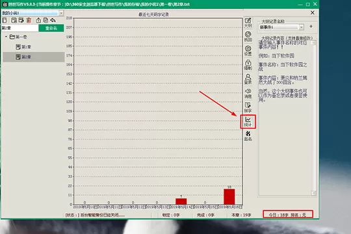Open the 消息 speaker message icon
The width and height of the screenshot is (351, 234).
click(248, 94)
